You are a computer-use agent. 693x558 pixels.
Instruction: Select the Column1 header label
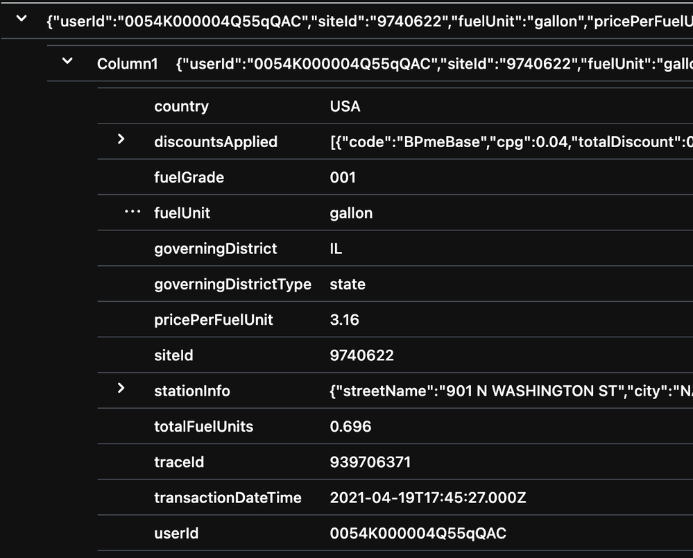tap(128, 64)
